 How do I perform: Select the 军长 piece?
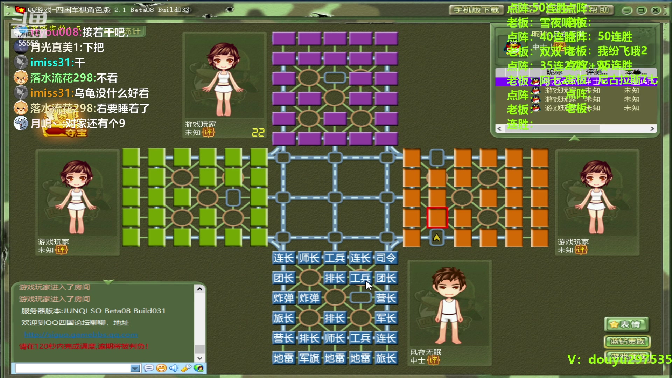(386, 318)
